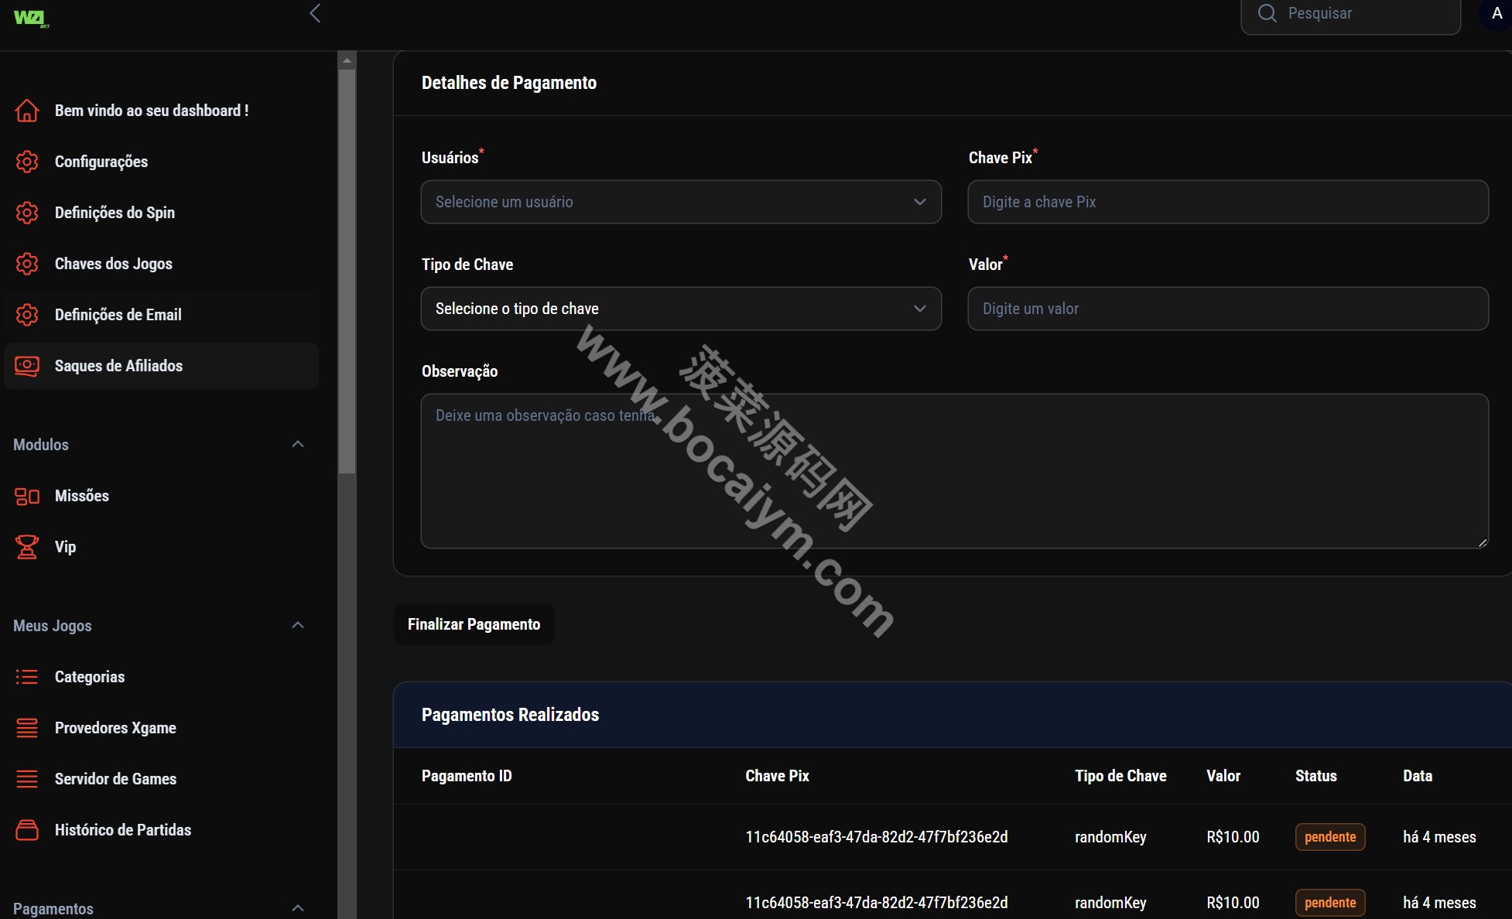This screenshot has width=1512, height=919.
Task: Click the Pagamento ID column header
Action: pyautogui.click(x=467, y=776)
